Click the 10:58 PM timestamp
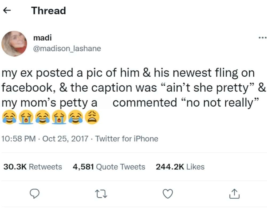The height and width of the screenshot is (214, 267). (x=18, y=139)
